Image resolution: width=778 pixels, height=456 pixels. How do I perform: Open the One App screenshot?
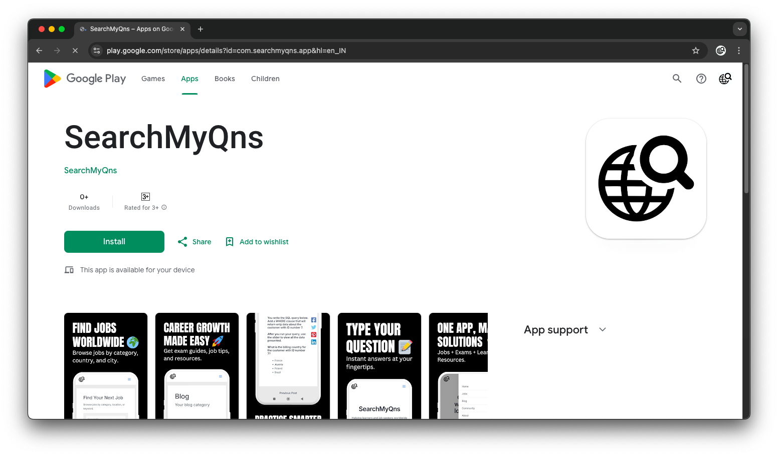[458, 366]
